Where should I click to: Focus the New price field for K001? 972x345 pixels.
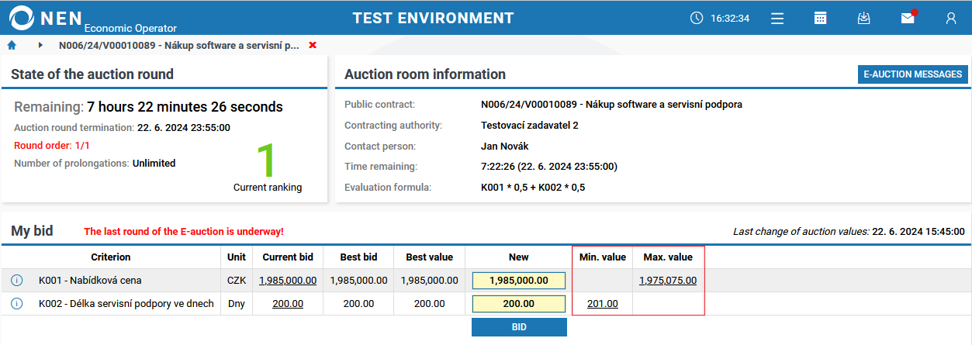click(x=519, y=281)
